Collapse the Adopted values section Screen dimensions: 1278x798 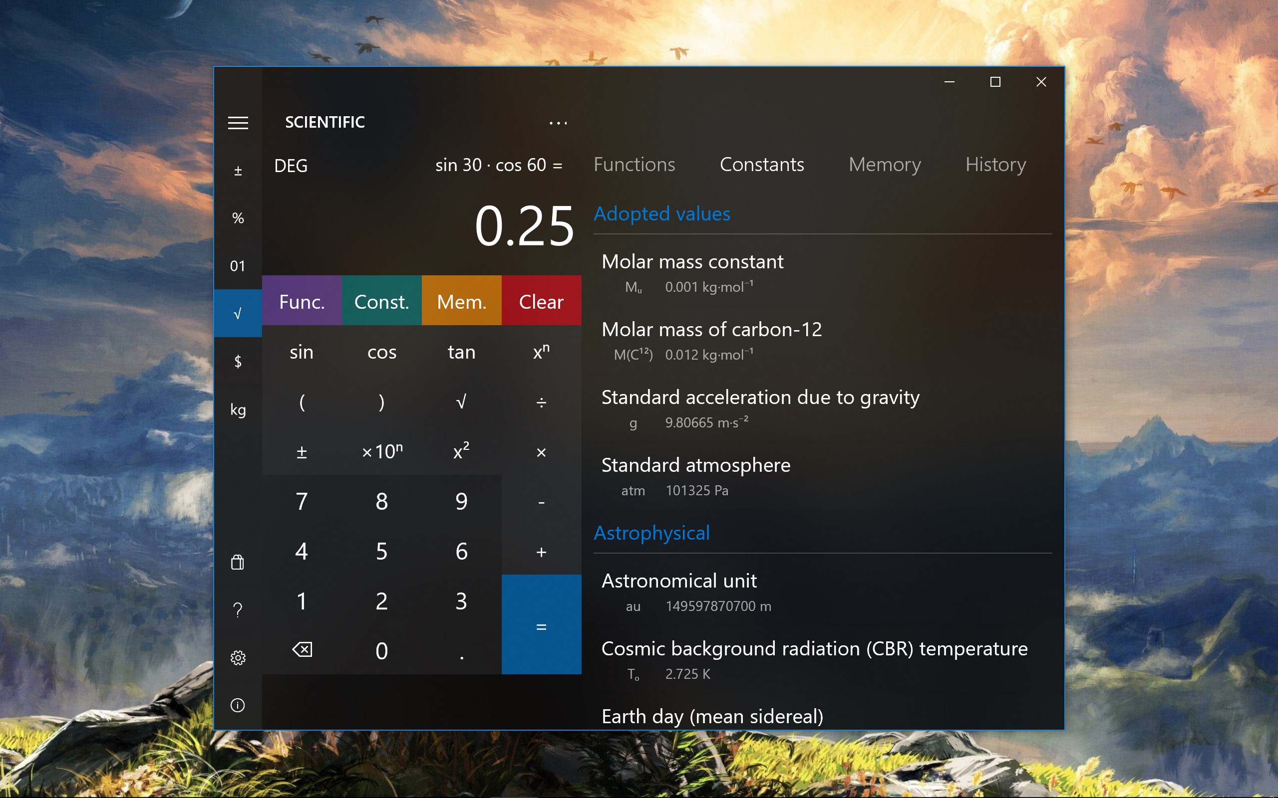(662, 213)
